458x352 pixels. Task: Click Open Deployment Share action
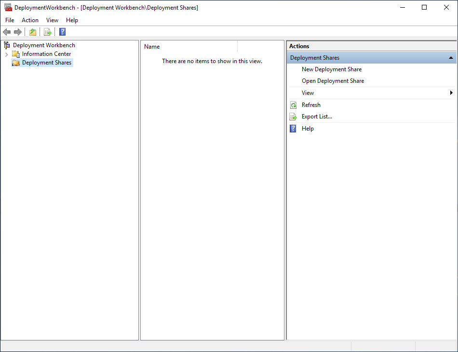tap(333, 81)
